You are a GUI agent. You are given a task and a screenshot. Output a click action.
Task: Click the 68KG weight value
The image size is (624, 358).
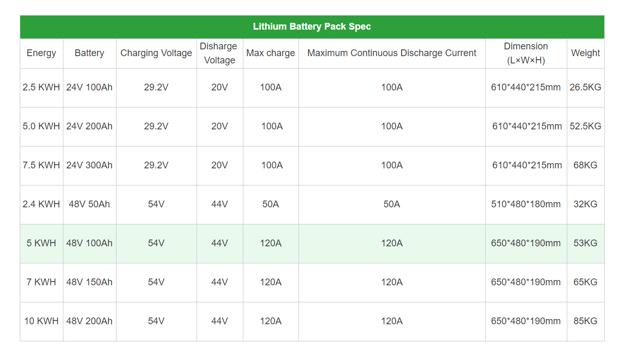point(586,165)
